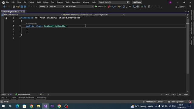194x109 pixels.
Task: Collapse the class block on line 3
Action: (x=20, y=26)
